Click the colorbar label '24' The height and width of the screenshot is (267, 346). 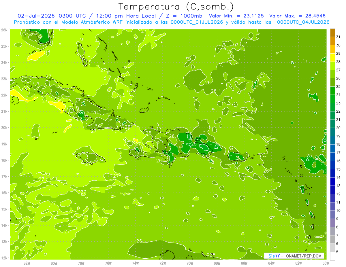[x=339, y=95]
